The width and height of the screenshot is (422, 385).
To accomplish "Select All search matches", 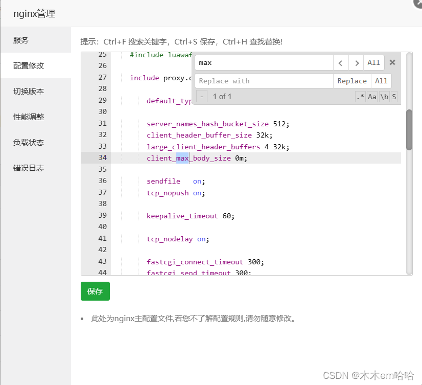I will (374, 63).
